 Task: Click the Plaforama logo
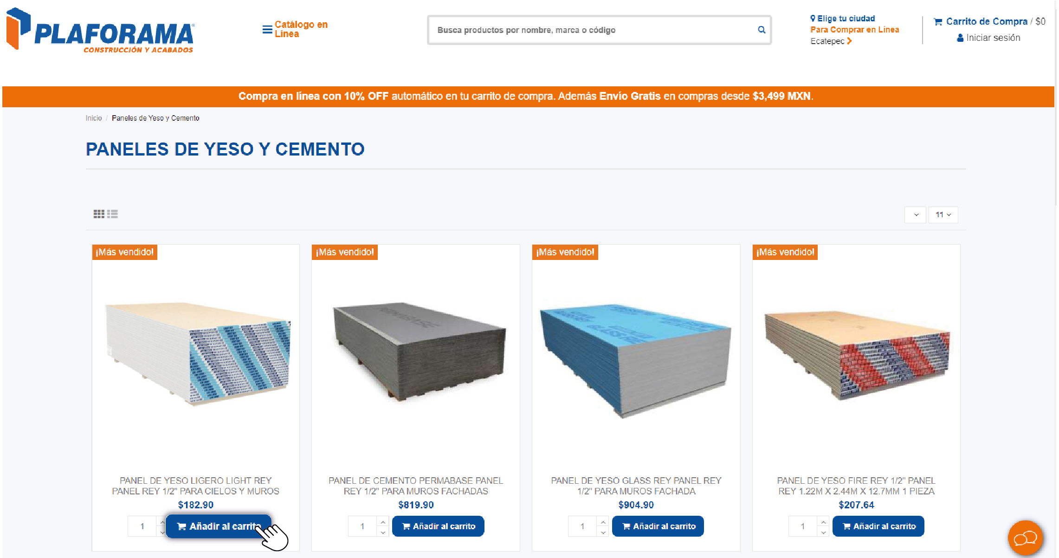coord(100,30)
